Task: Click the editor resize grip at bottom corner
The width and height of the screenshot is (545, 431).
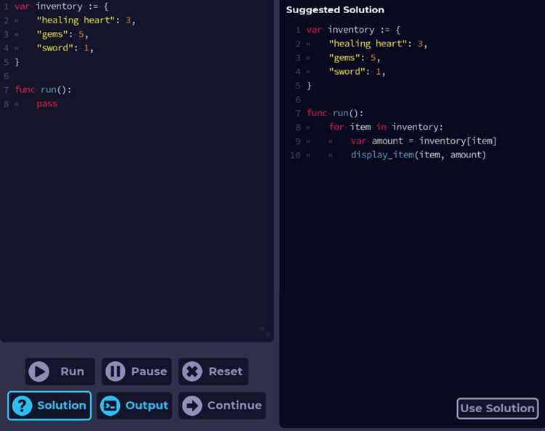Action: pos(265,331)
